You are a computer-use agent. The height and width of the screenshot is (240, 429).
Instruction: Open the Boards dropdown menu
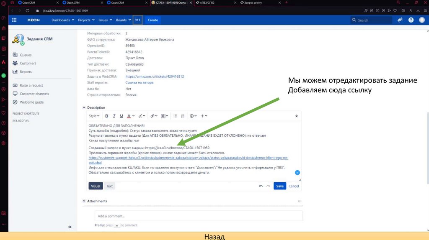[123, 20]
